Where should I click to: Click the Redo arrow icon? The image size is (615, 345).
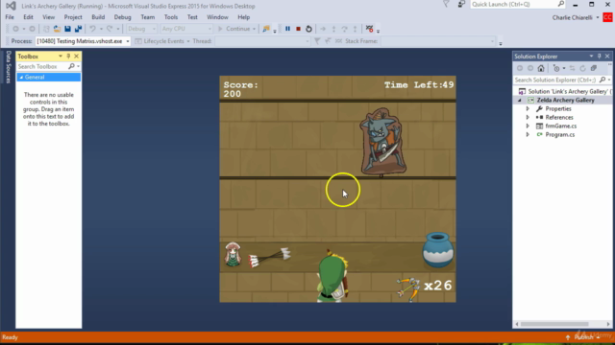[x=110, y=29]
